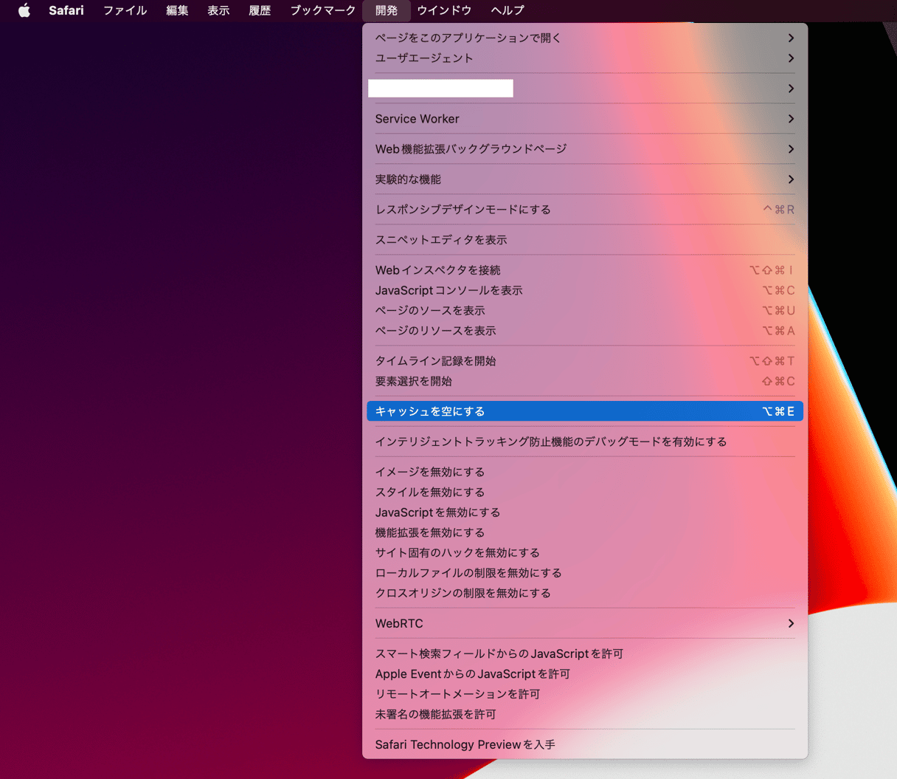Click Safari Technology Previewを入手

465,744
